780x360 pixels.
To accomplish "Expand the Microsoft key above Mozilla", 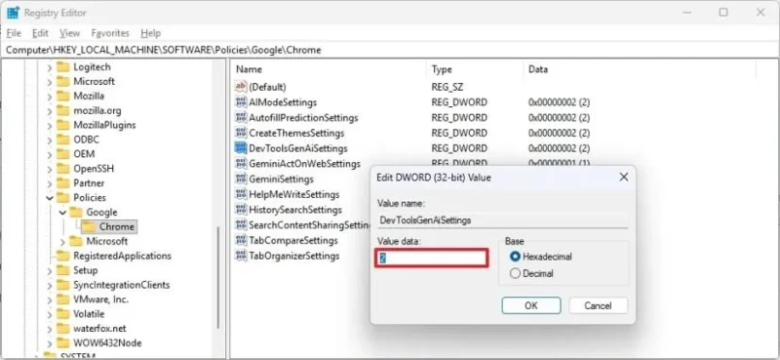I will pos(50,82).
